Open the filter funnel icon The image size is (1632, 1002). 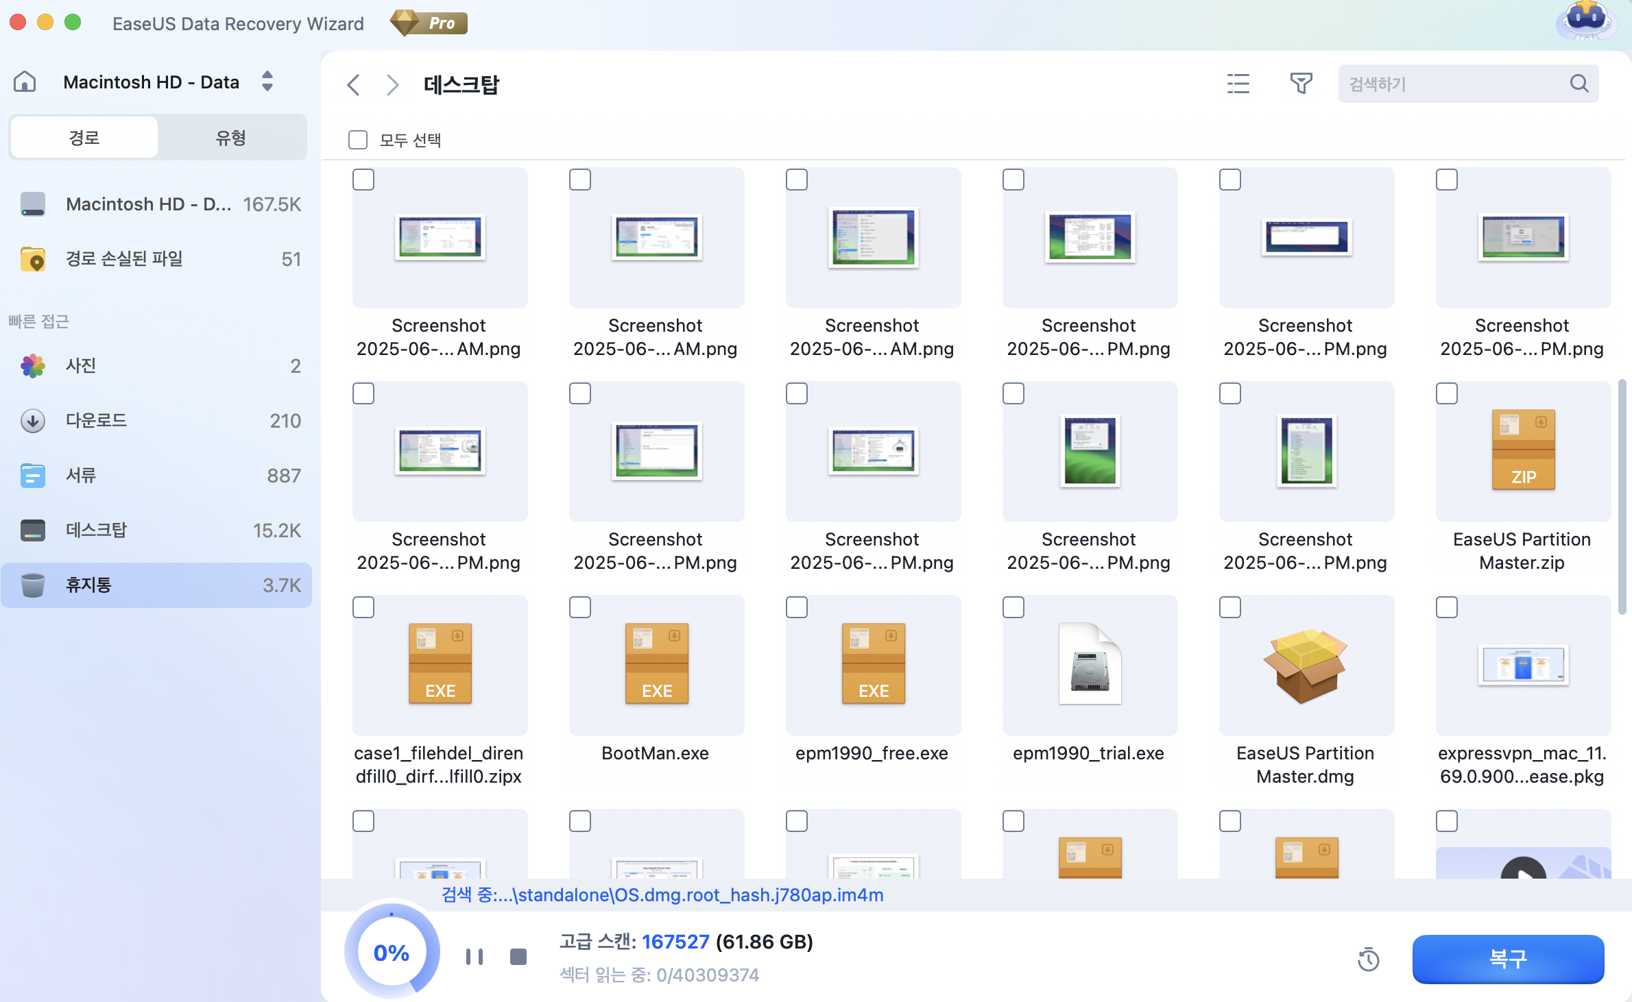pyautogui.click(x=1300, y=84)
